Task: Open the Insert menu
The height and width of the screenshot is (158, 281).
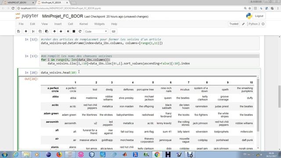Action: [x=58, y=24]
